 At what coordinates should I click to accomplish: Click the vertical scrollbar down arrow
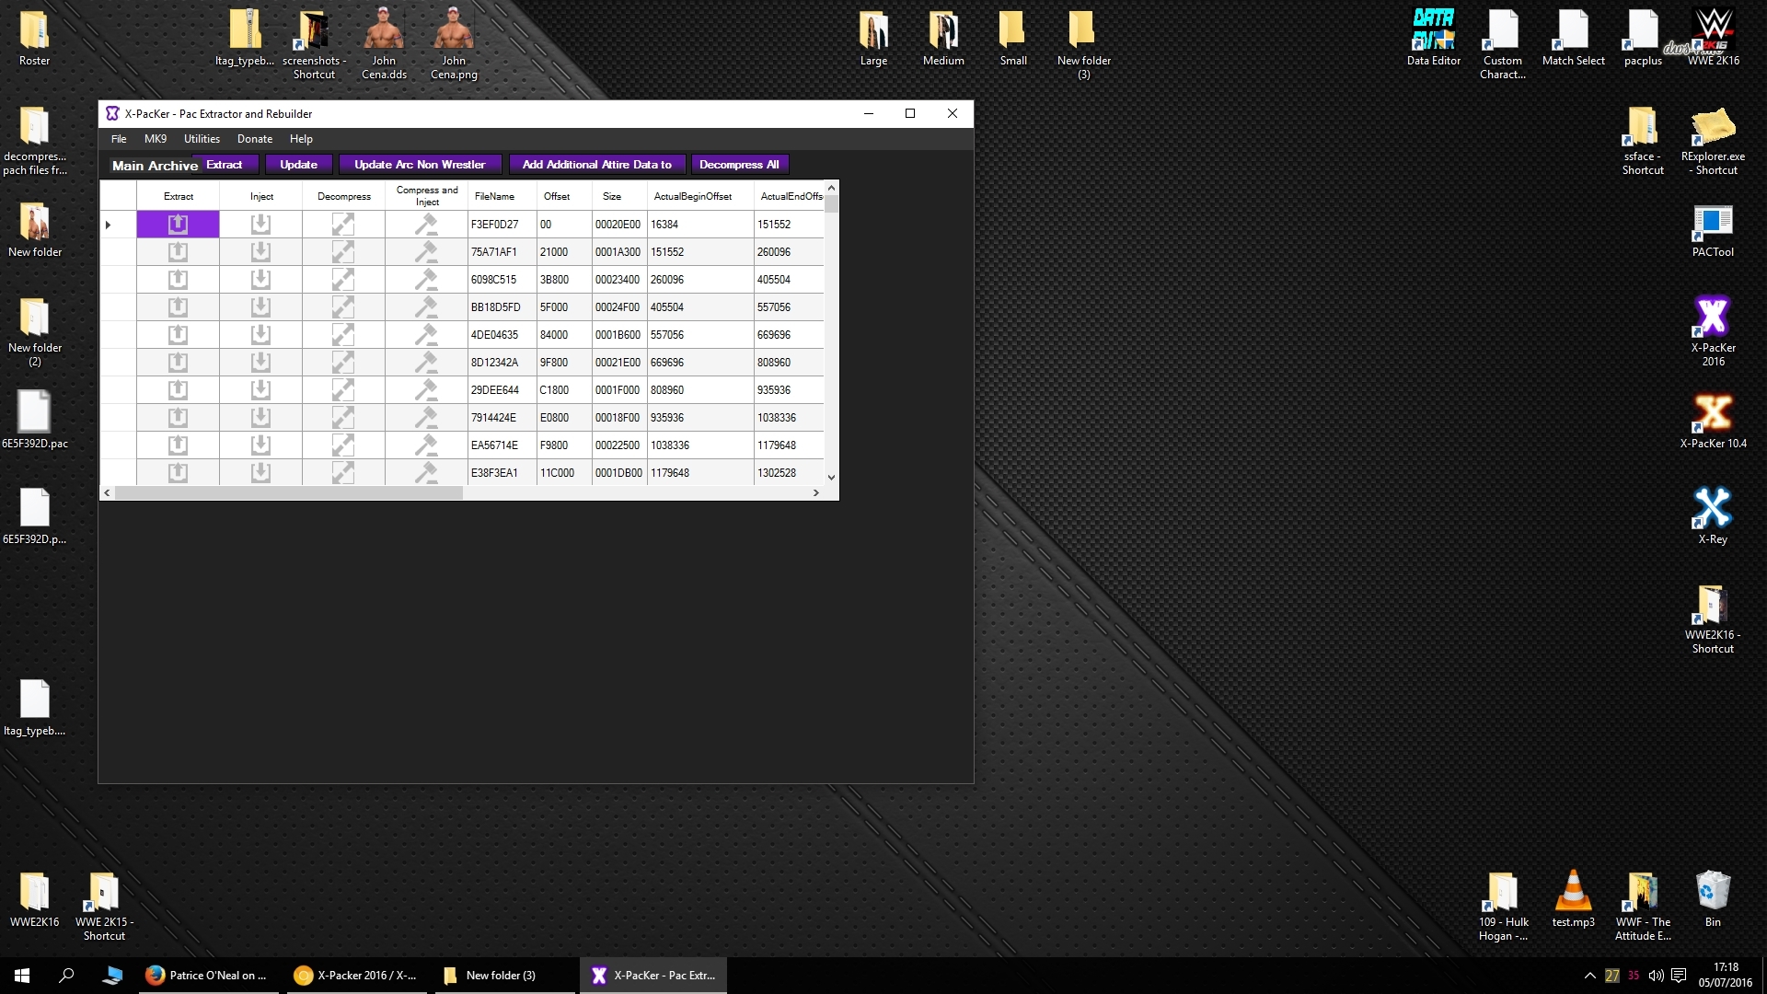click(x=831, y=478)
